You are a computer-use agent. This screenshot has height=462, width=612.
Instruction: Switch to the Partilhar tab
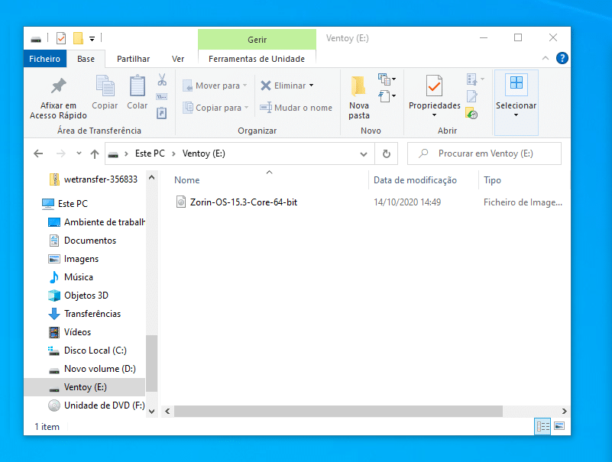click(133, 59)
